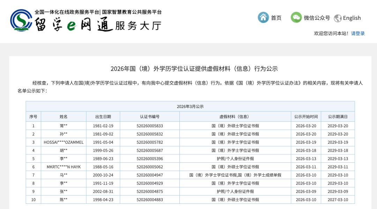Click the 全国一体化在线政务服务平台 banner text

pos(67,12)
